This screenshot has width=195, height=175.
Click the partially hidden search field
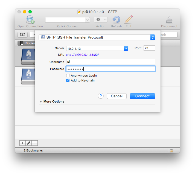[x=169, y=35]
